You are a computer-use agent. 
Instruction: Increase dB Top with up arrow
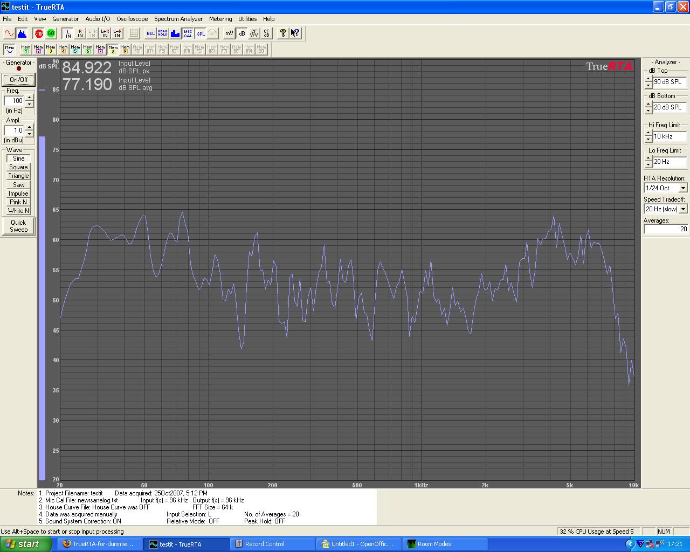(x=648, y=79)
